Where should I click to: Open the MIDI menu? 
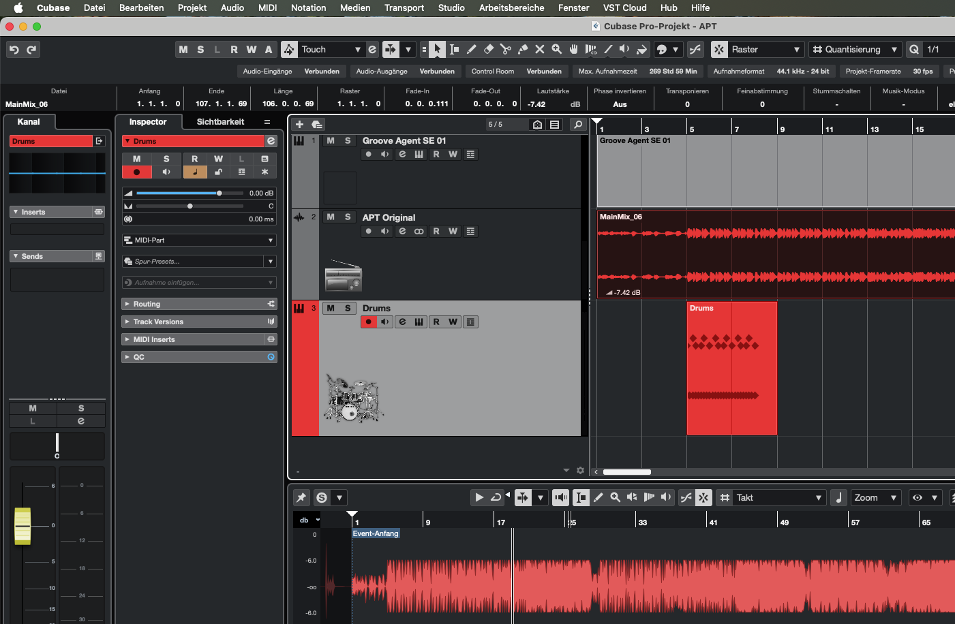[267, 7]
